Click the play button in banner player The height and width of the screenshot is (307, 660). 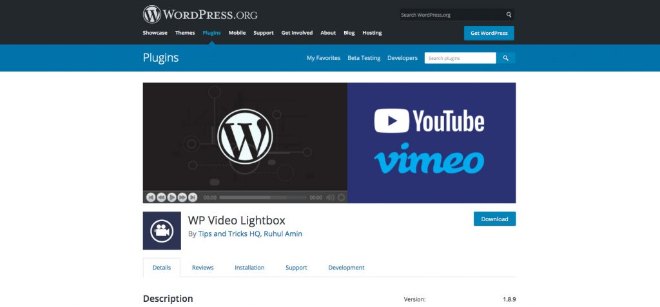(171, 197)
